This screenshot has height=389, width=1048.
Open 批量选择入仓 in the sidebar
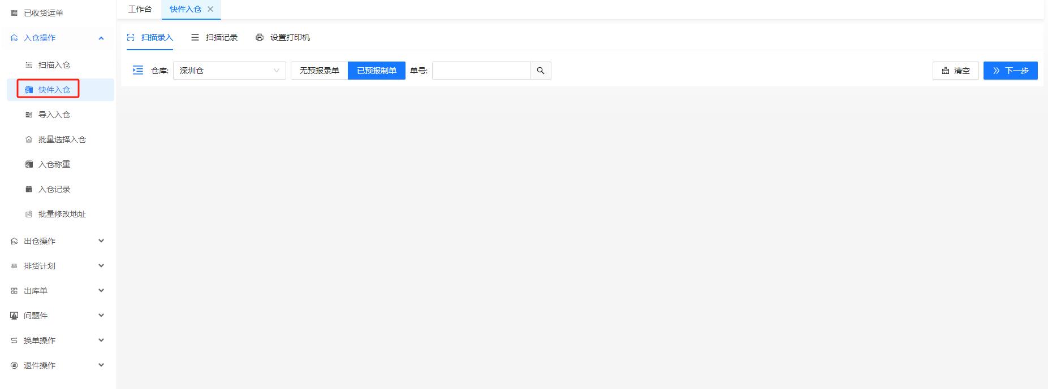click(x=62, y=139)
